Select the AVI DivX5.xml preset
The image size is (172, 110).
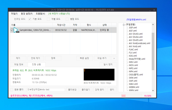point(136,40)
